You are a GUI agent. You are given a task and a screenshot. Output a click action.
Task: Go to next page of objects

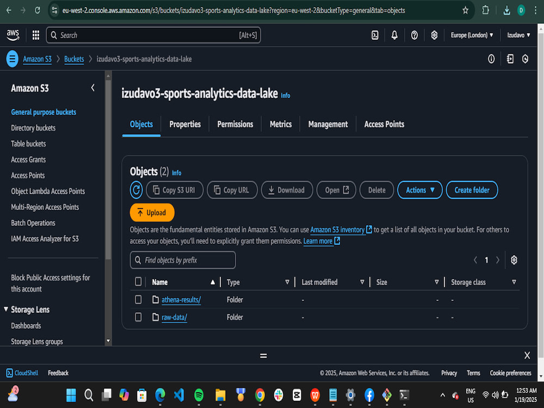click(x=498, y=260)
